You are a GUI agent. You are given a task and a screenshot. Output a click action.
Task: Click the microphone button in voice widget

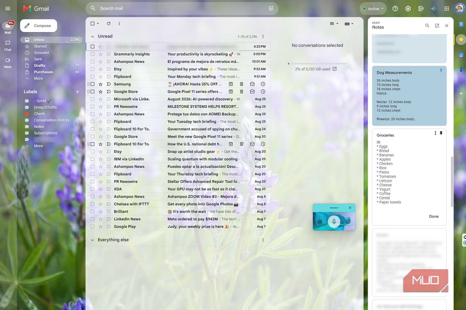pyautogui.click(x=334, y=222)
